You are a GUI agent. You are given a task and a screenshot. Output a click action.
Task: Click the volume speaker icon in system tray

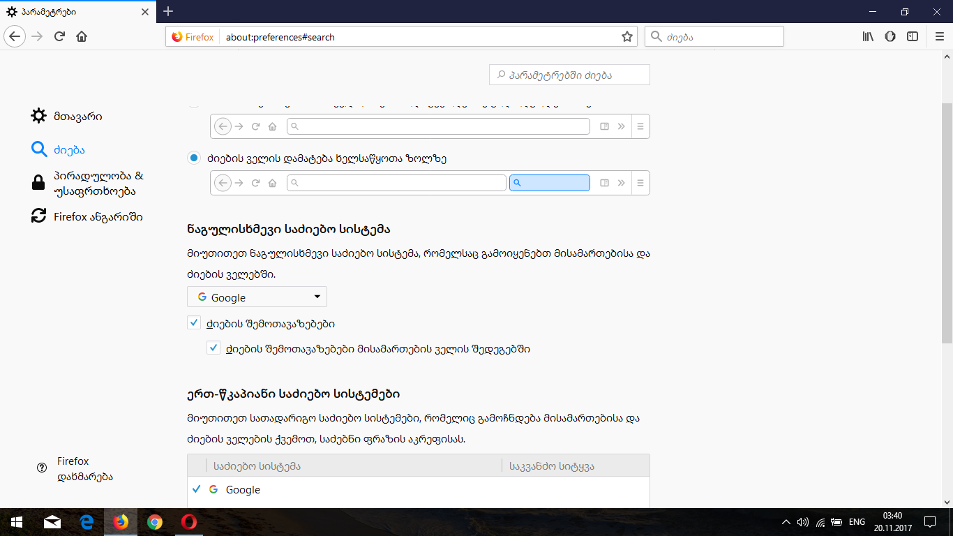pyautogui.click(x=803, y=522)
